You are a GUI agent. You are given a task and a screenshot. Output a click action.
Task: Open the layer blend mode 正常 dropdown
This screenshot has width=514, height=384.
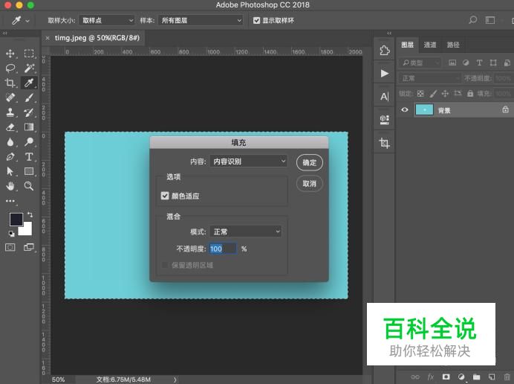[x=430, y=78]
